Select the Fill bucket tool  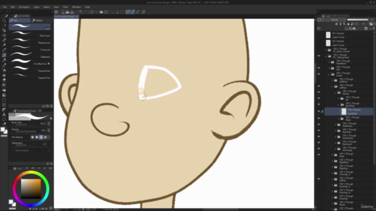coord(4,90)
